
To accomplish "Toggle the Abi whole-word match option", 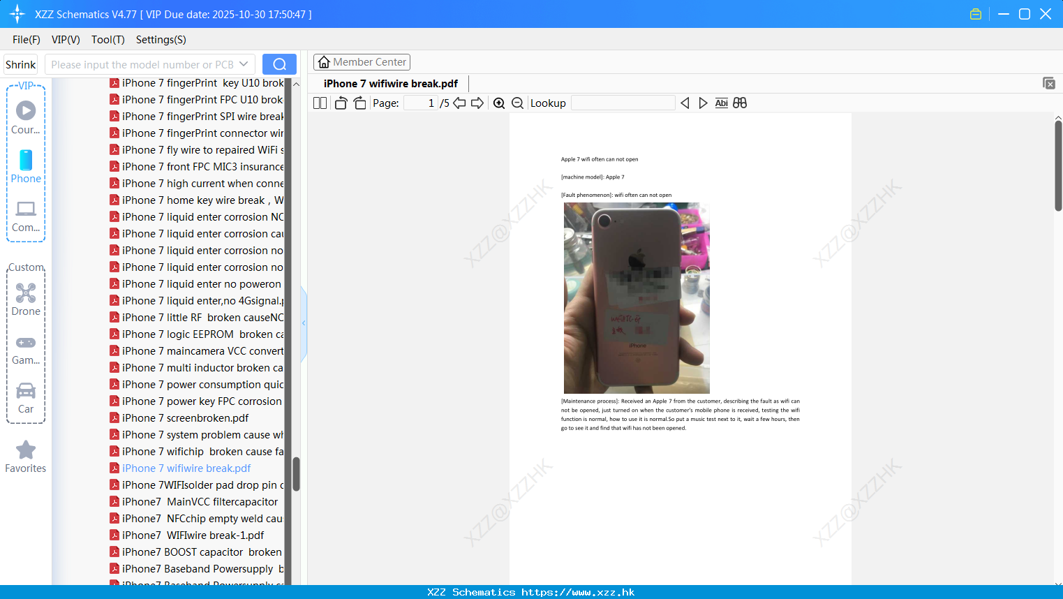I will (722, 103).
